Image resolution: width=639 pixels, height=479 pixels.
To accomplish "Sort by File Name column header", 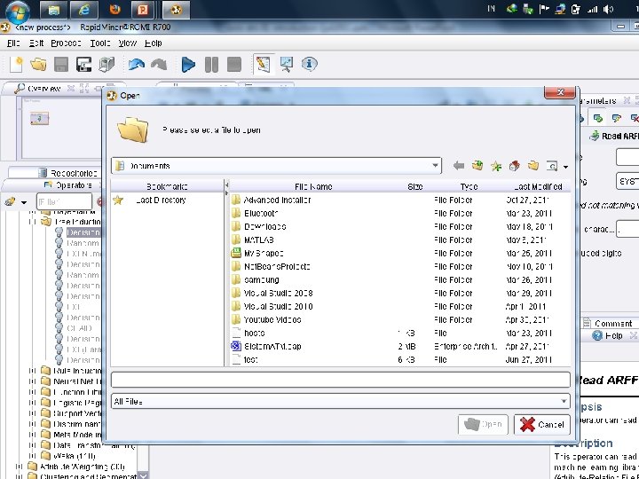I will coord(313,186).
